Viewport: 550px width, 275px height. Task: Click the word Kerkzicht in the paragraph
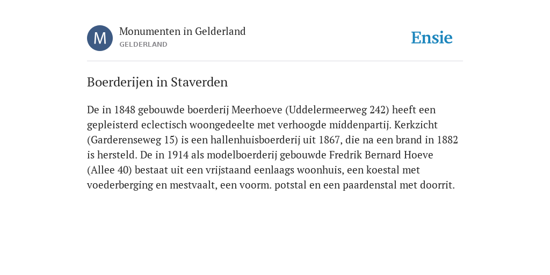pos(416,125)
